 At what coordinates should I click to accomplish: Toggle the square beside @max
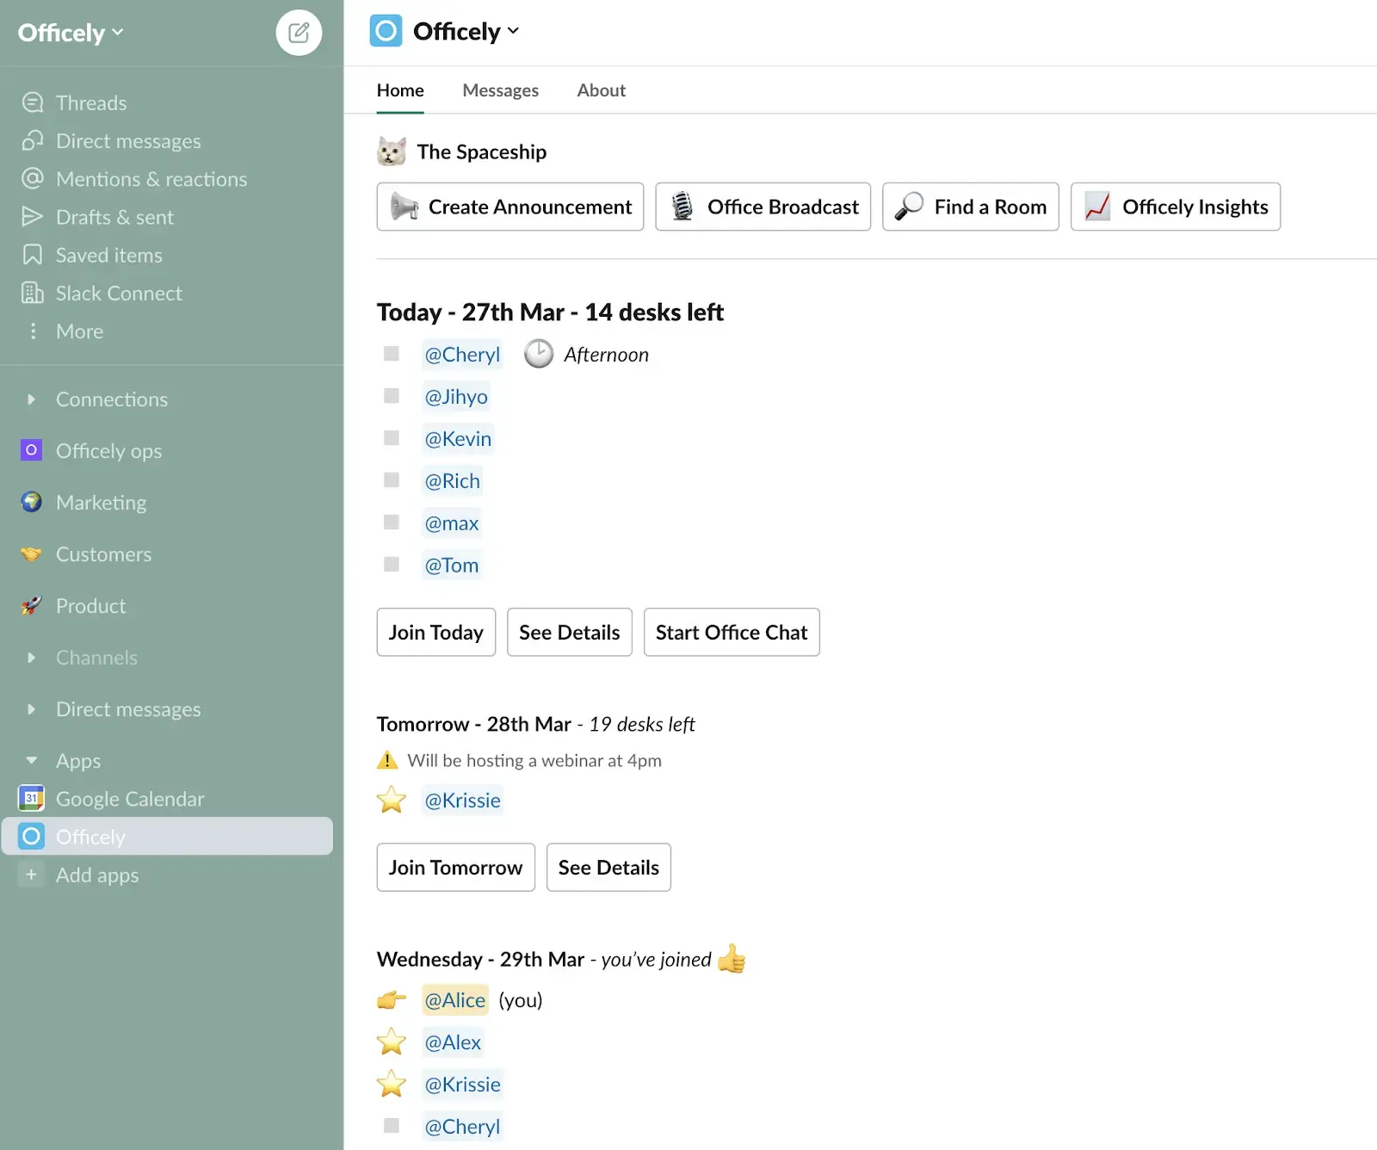tap(392, 522)
